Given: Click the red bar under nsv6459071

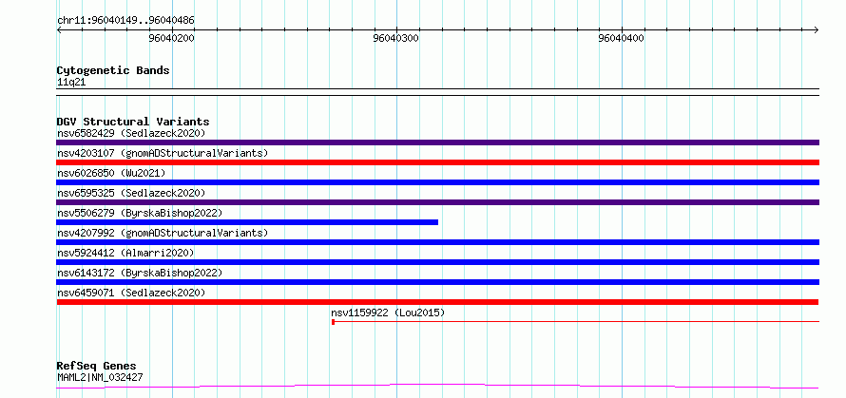Looking at the screenshot, I should [437, 302].
